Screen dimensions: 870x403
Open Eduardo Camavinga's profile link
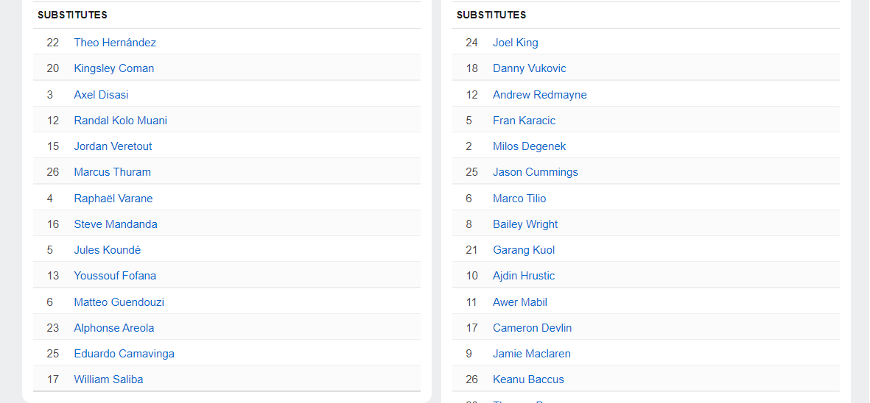coord(124,354)
